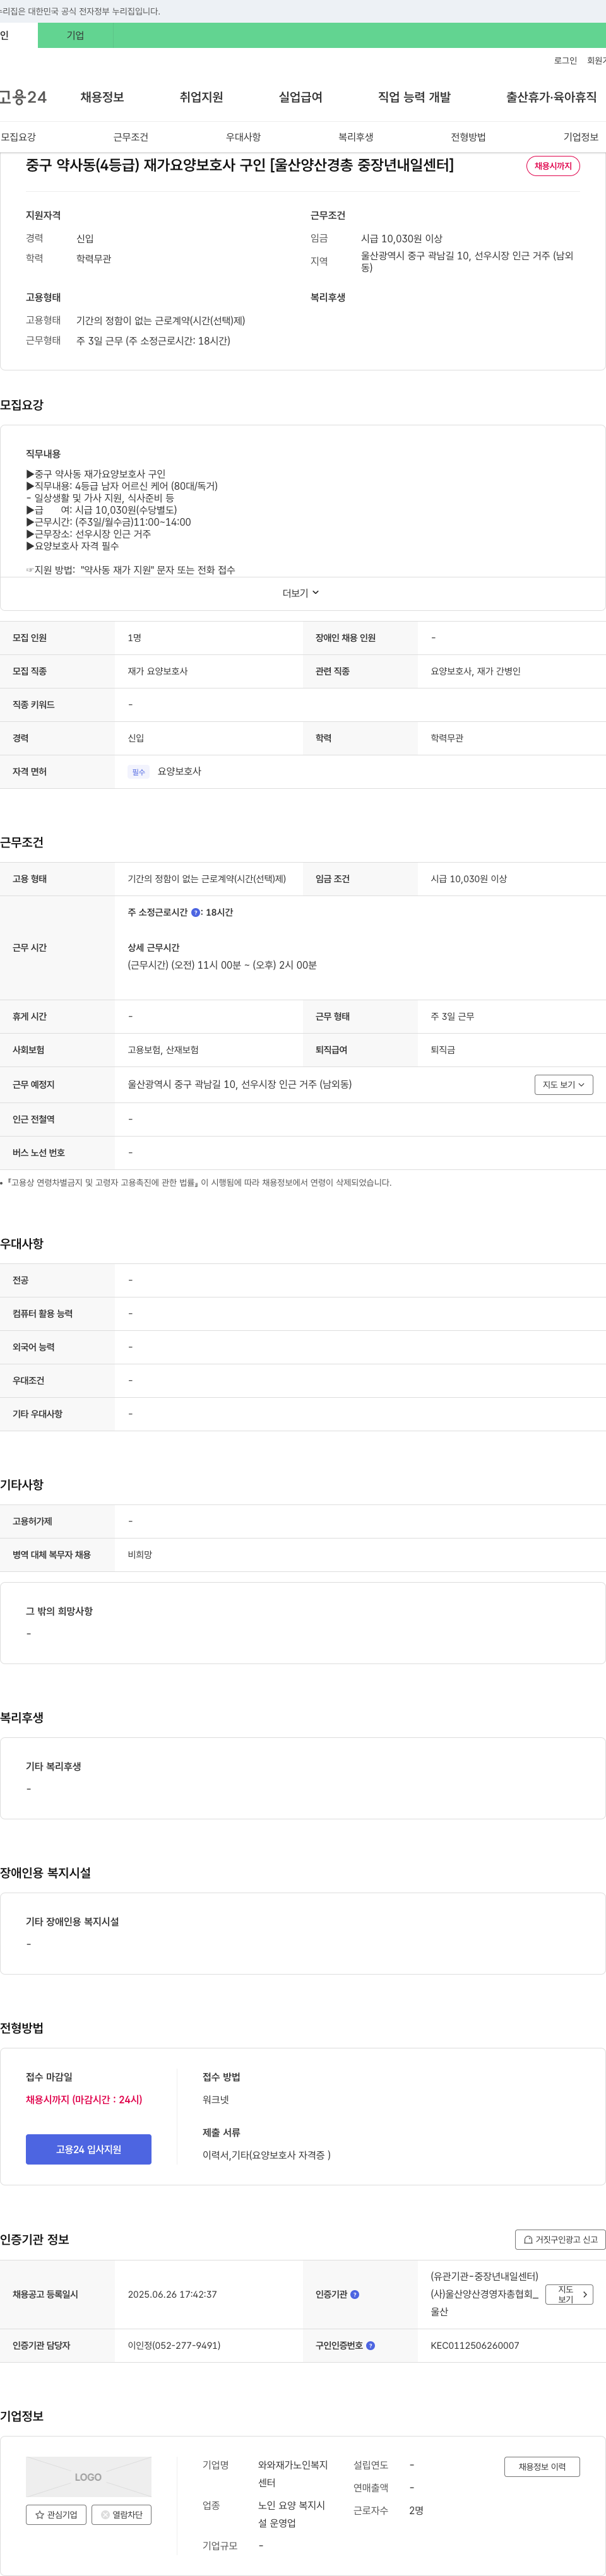Screen dimensions: 606x2576
Task: Jump to 모집요강 section tab
Action: [18, 137]
